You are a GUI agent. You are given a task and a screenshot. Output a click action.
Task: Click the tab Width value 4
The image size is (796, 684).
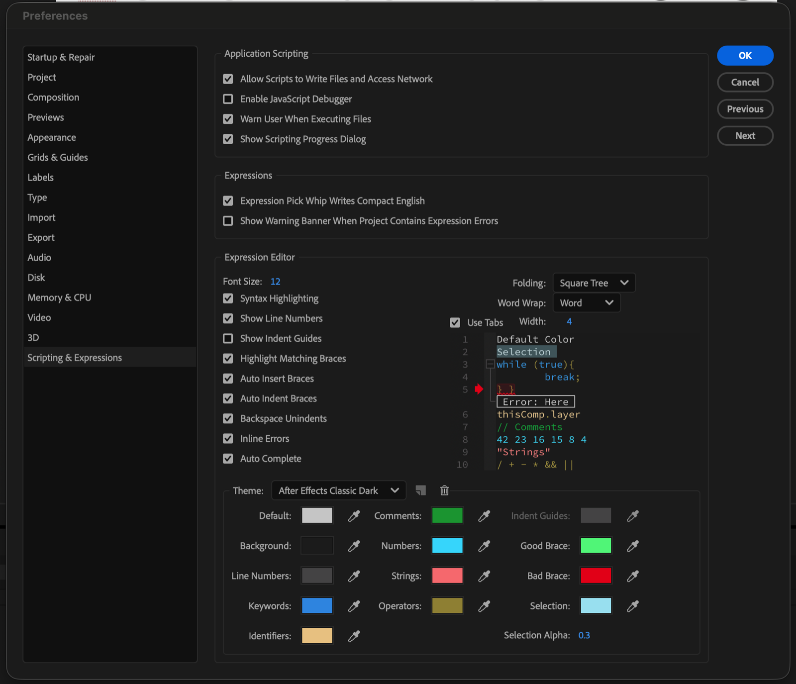pos(569,322)
